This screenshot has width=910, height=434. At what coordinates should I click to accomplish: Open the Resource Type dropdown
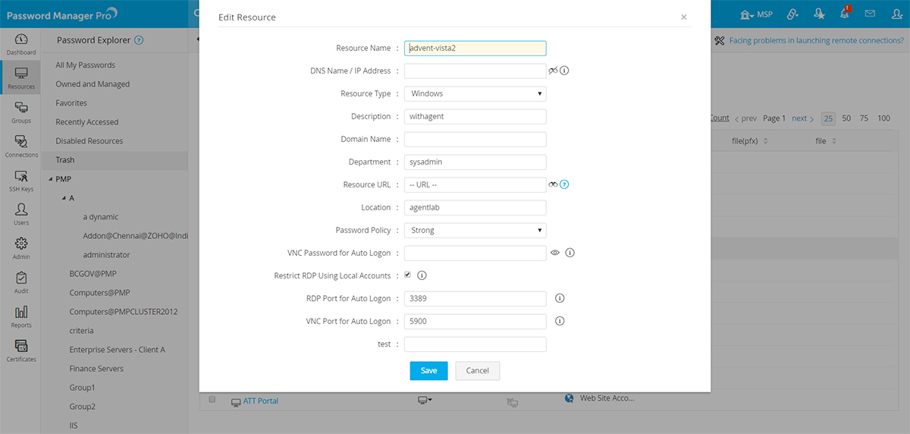click(x=475, y=93)
